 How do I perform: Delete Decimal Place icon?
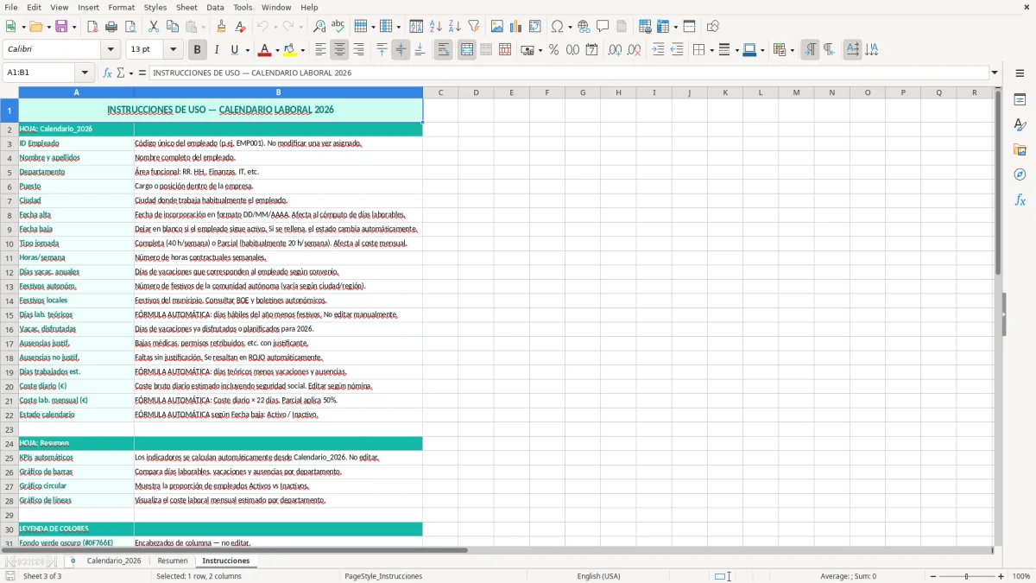(x=634, y=50)
